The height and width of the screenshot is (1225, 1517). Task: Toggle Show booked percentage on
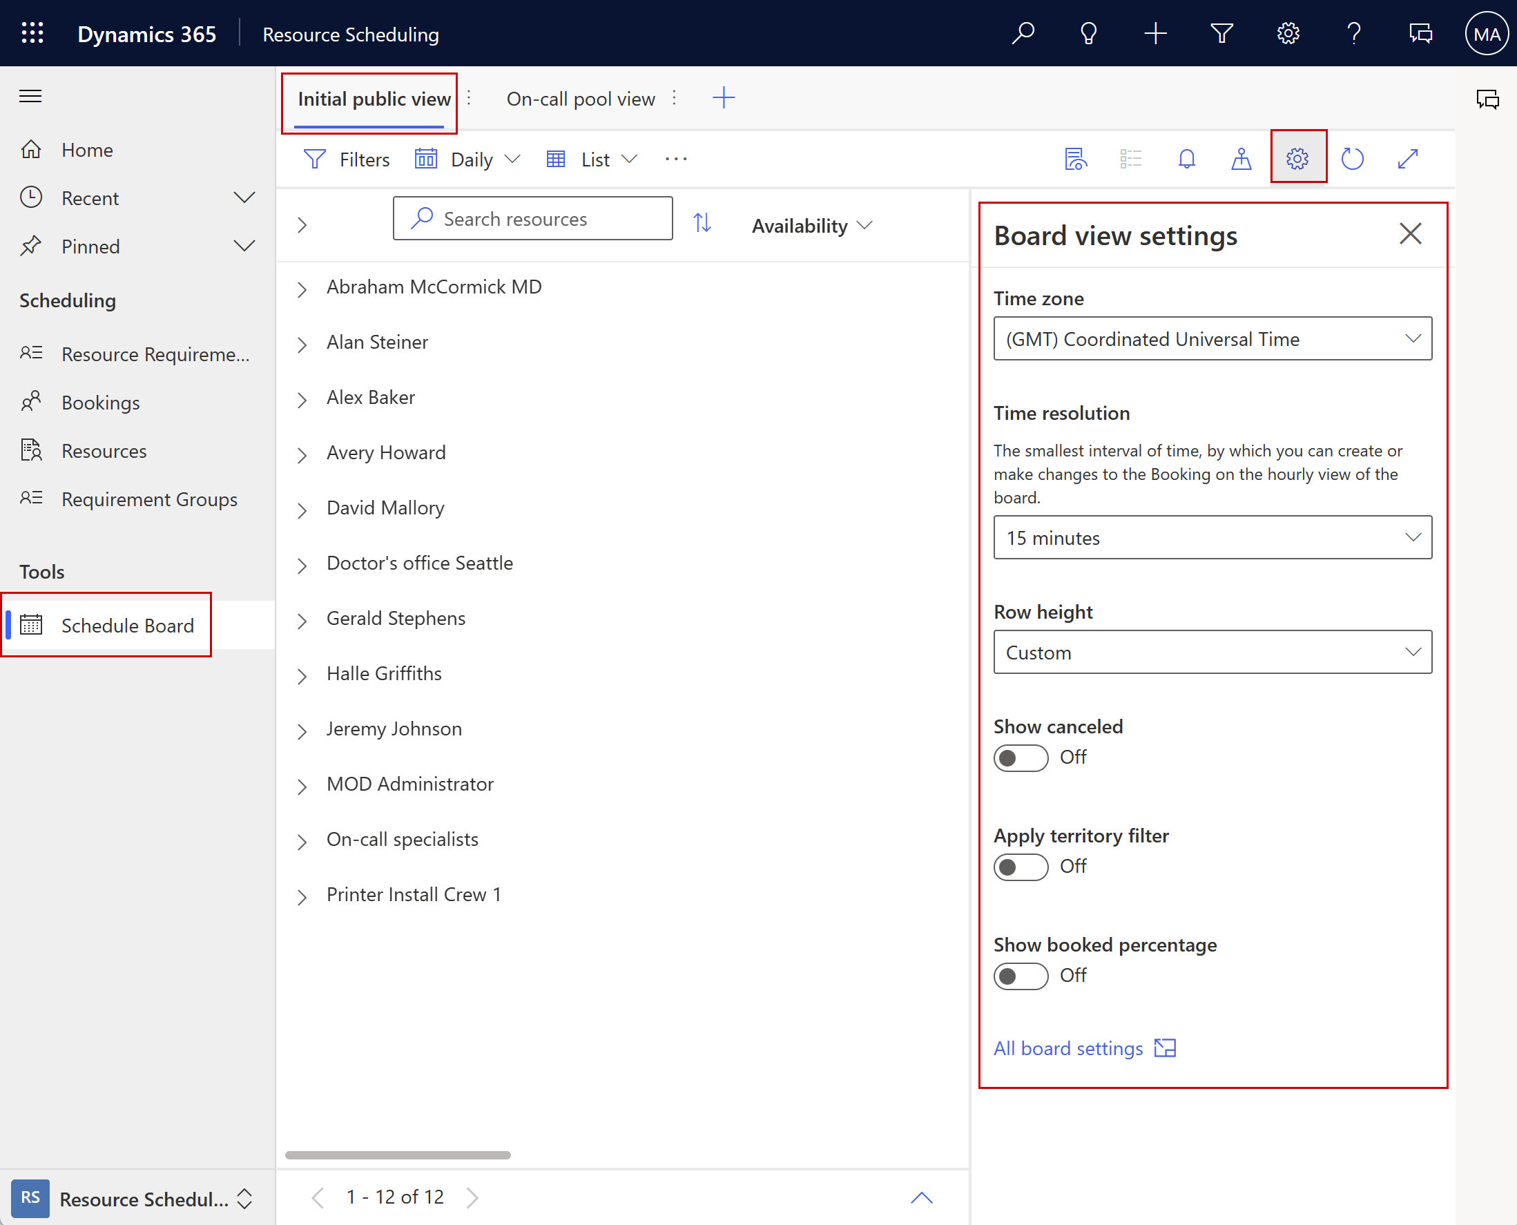pyautogui.click(x=1020, y=974)
